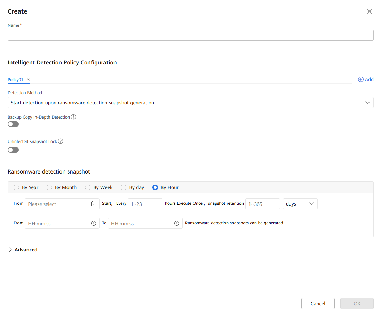Click help icon beside Backup Copy In-Depth Detection
381x314 pixels.
tap(73, 117)
